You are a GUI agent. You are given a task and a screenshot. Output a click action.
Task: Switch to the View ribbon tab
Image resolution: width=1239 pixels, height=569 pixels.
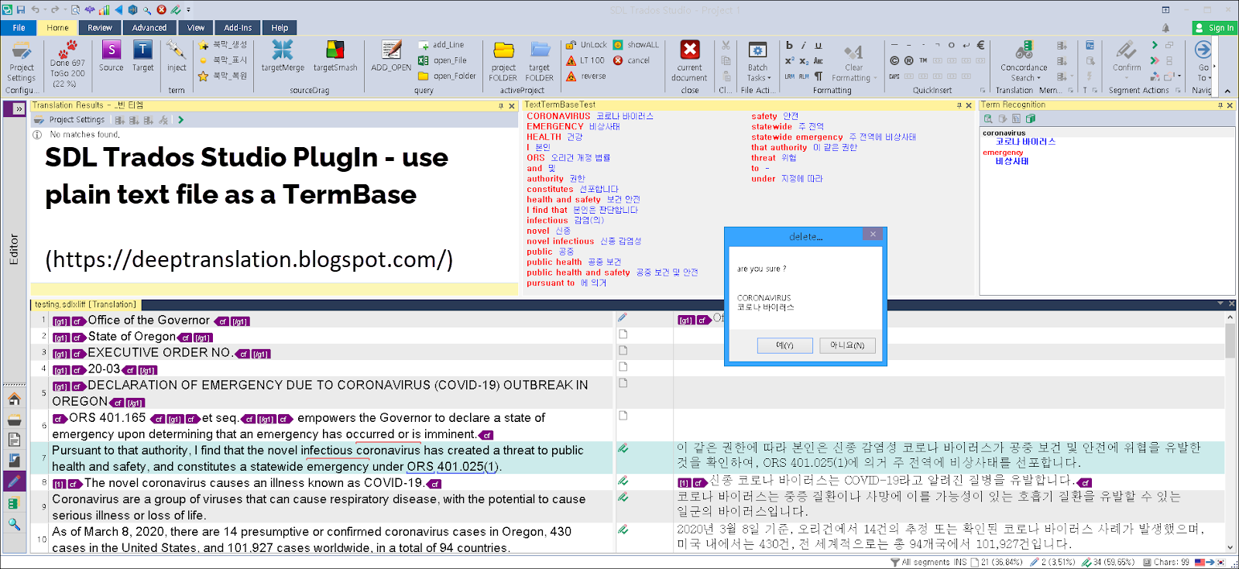click(x=196, y=28)
